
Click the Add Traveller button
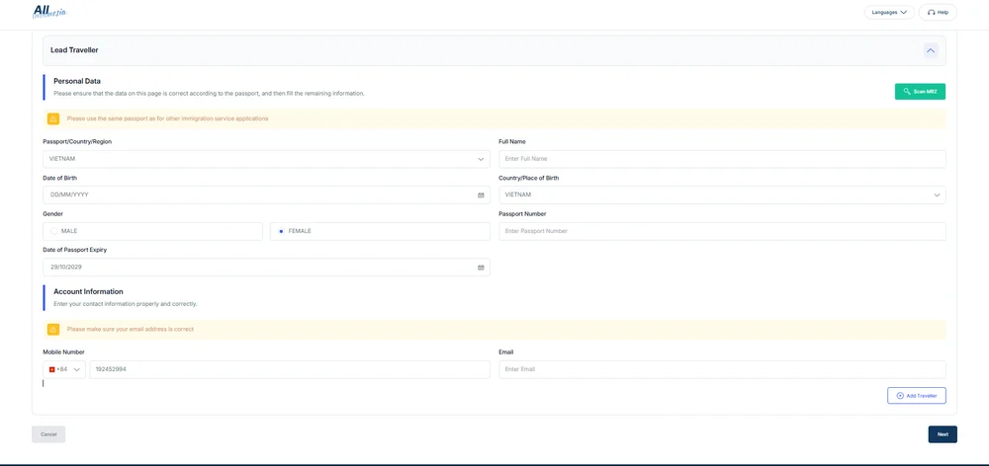pos(916,396)
